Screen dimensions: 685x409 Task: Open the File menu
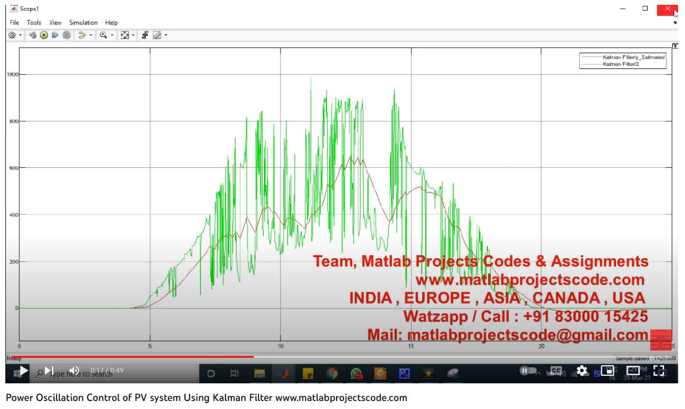(14, 22)
